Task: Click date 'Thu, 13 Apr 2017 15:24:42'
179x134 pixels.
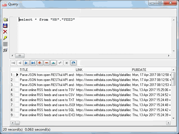Action: [x=150, y=110]
